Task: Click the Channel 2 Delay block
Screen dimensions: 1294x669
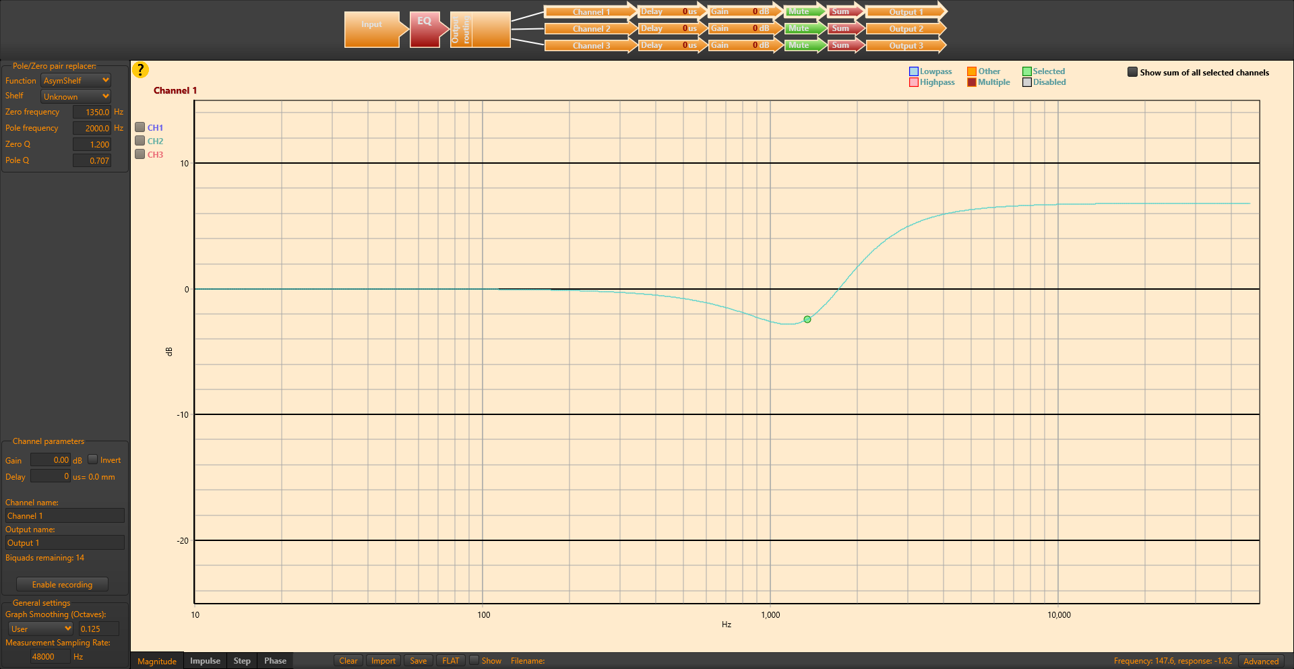Action: click(673, 28)
